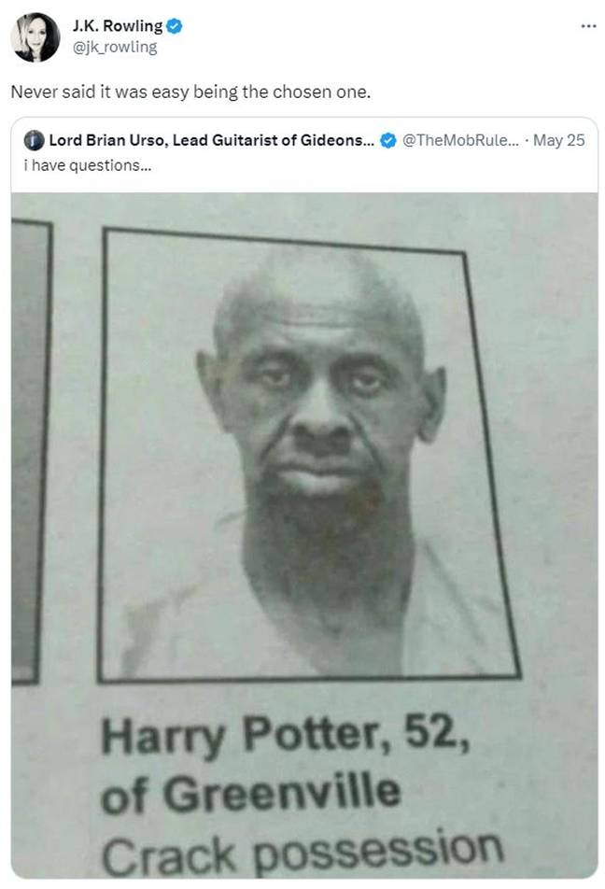Click the Lord Brian Urso display name
Image resolution: width=605 pixels, height=889 pixels.
[212, 140]
